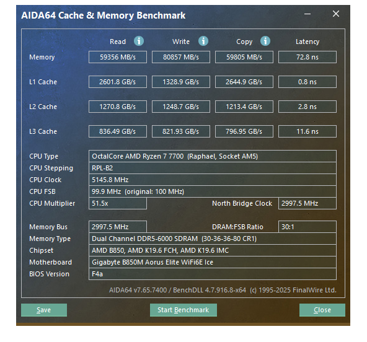Image resolution: width=367 pixels, height=342 pixels.
Task: Close the window with the X icon
Action: pyautogui.click(x=336, y=14)
